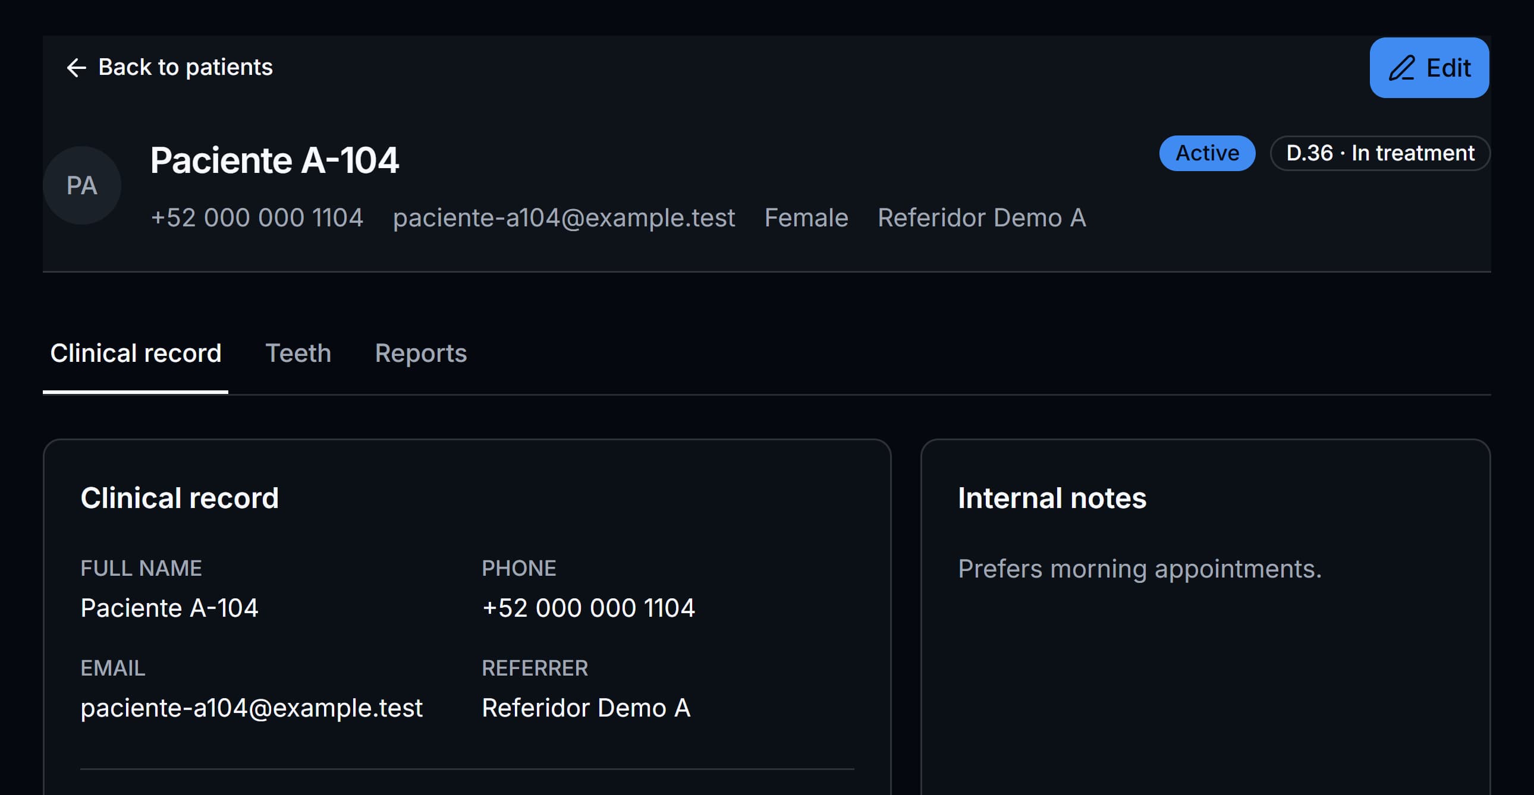This screenshot has width=1534, height=795.
Task: Click the EMAIL field label
Action: (112, 668)
